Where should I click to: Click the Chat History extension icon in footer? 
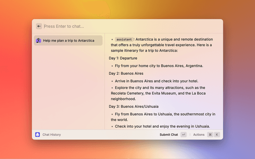pos(37,135)
